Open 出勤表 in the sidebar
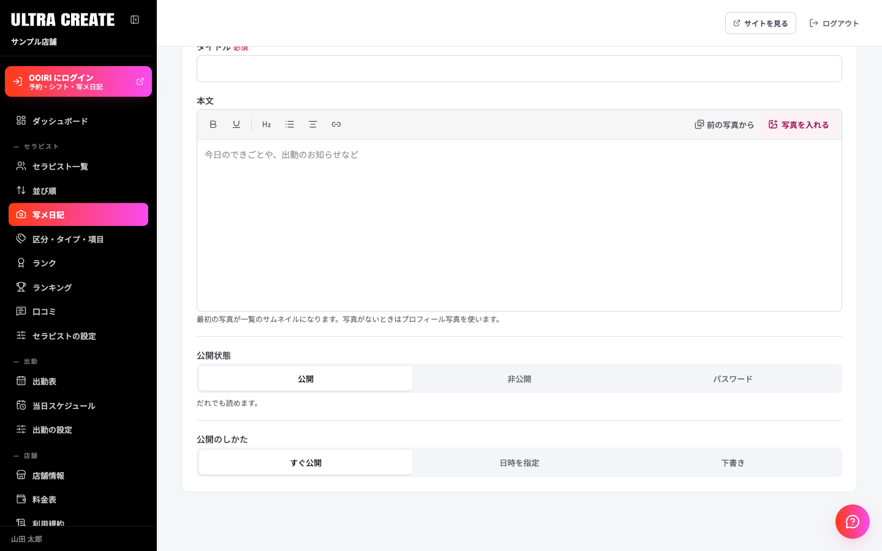882x551 pixels. click(x=78, y=381)
